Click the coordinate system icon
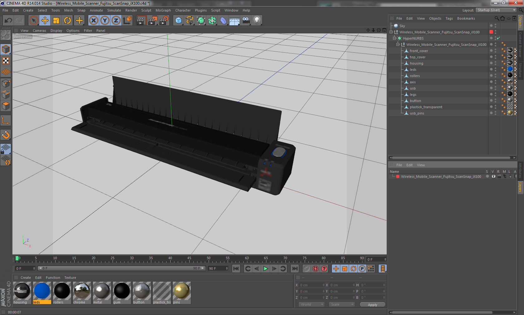 (x=127, y=21)
